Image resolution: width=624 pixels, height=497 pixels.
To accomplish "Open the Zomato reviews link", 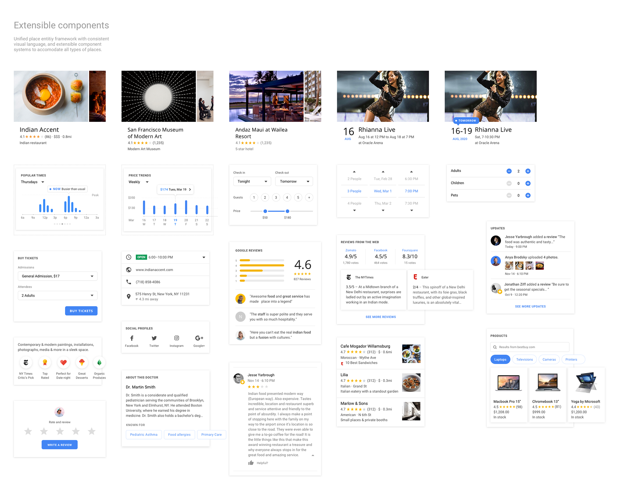I will pos(351,250).
